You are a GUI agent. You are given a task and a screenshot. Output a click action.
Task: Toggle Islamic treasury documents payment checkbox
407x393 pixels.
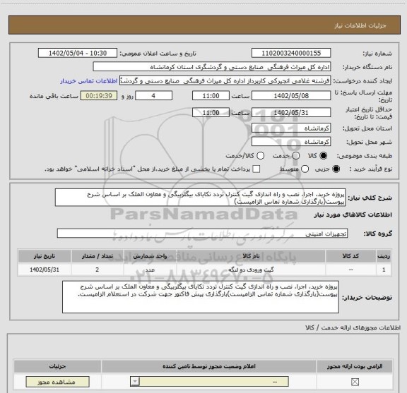pyautogui.click(x=256, y=169)
